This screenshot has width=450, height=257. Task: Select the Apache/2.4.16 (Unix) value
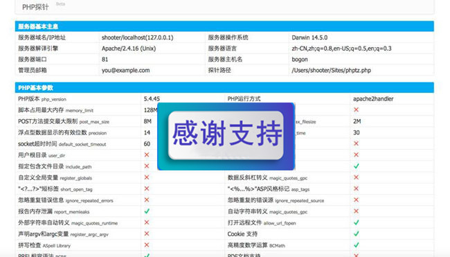[129, 48]
